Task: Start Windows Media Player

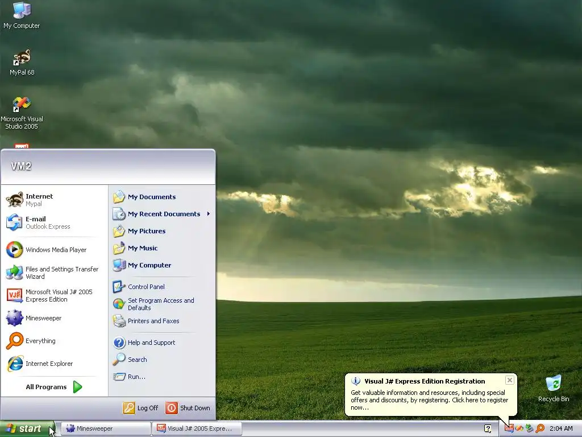Action: [x=55, y=250]
